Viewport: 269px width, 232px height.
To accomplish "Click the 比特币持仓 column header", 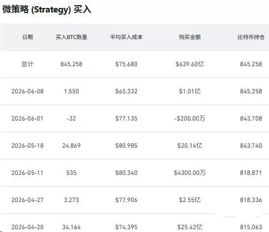I will coord(251,37).
